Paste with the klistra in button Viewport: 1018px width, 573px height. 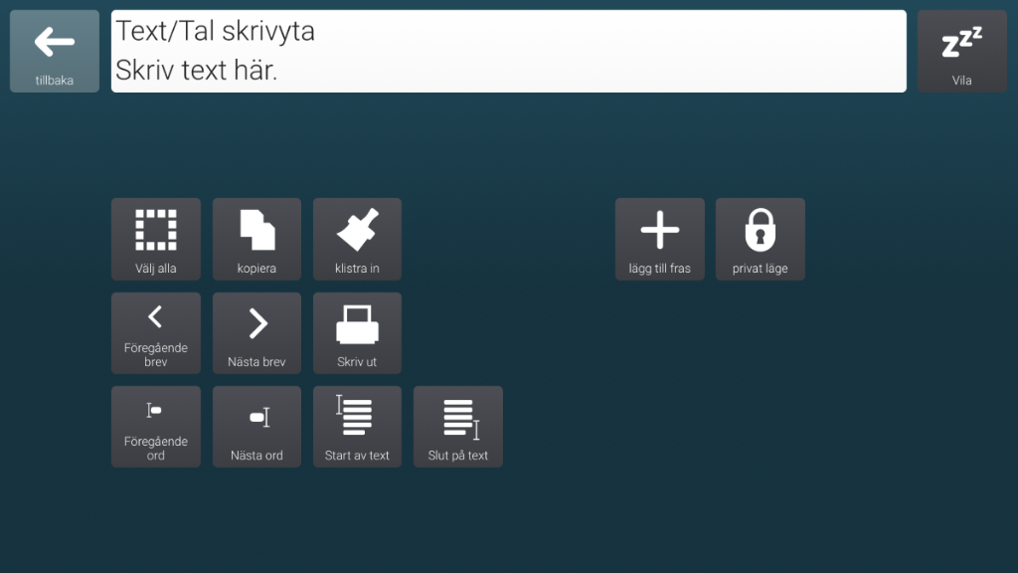coord(357,239)
